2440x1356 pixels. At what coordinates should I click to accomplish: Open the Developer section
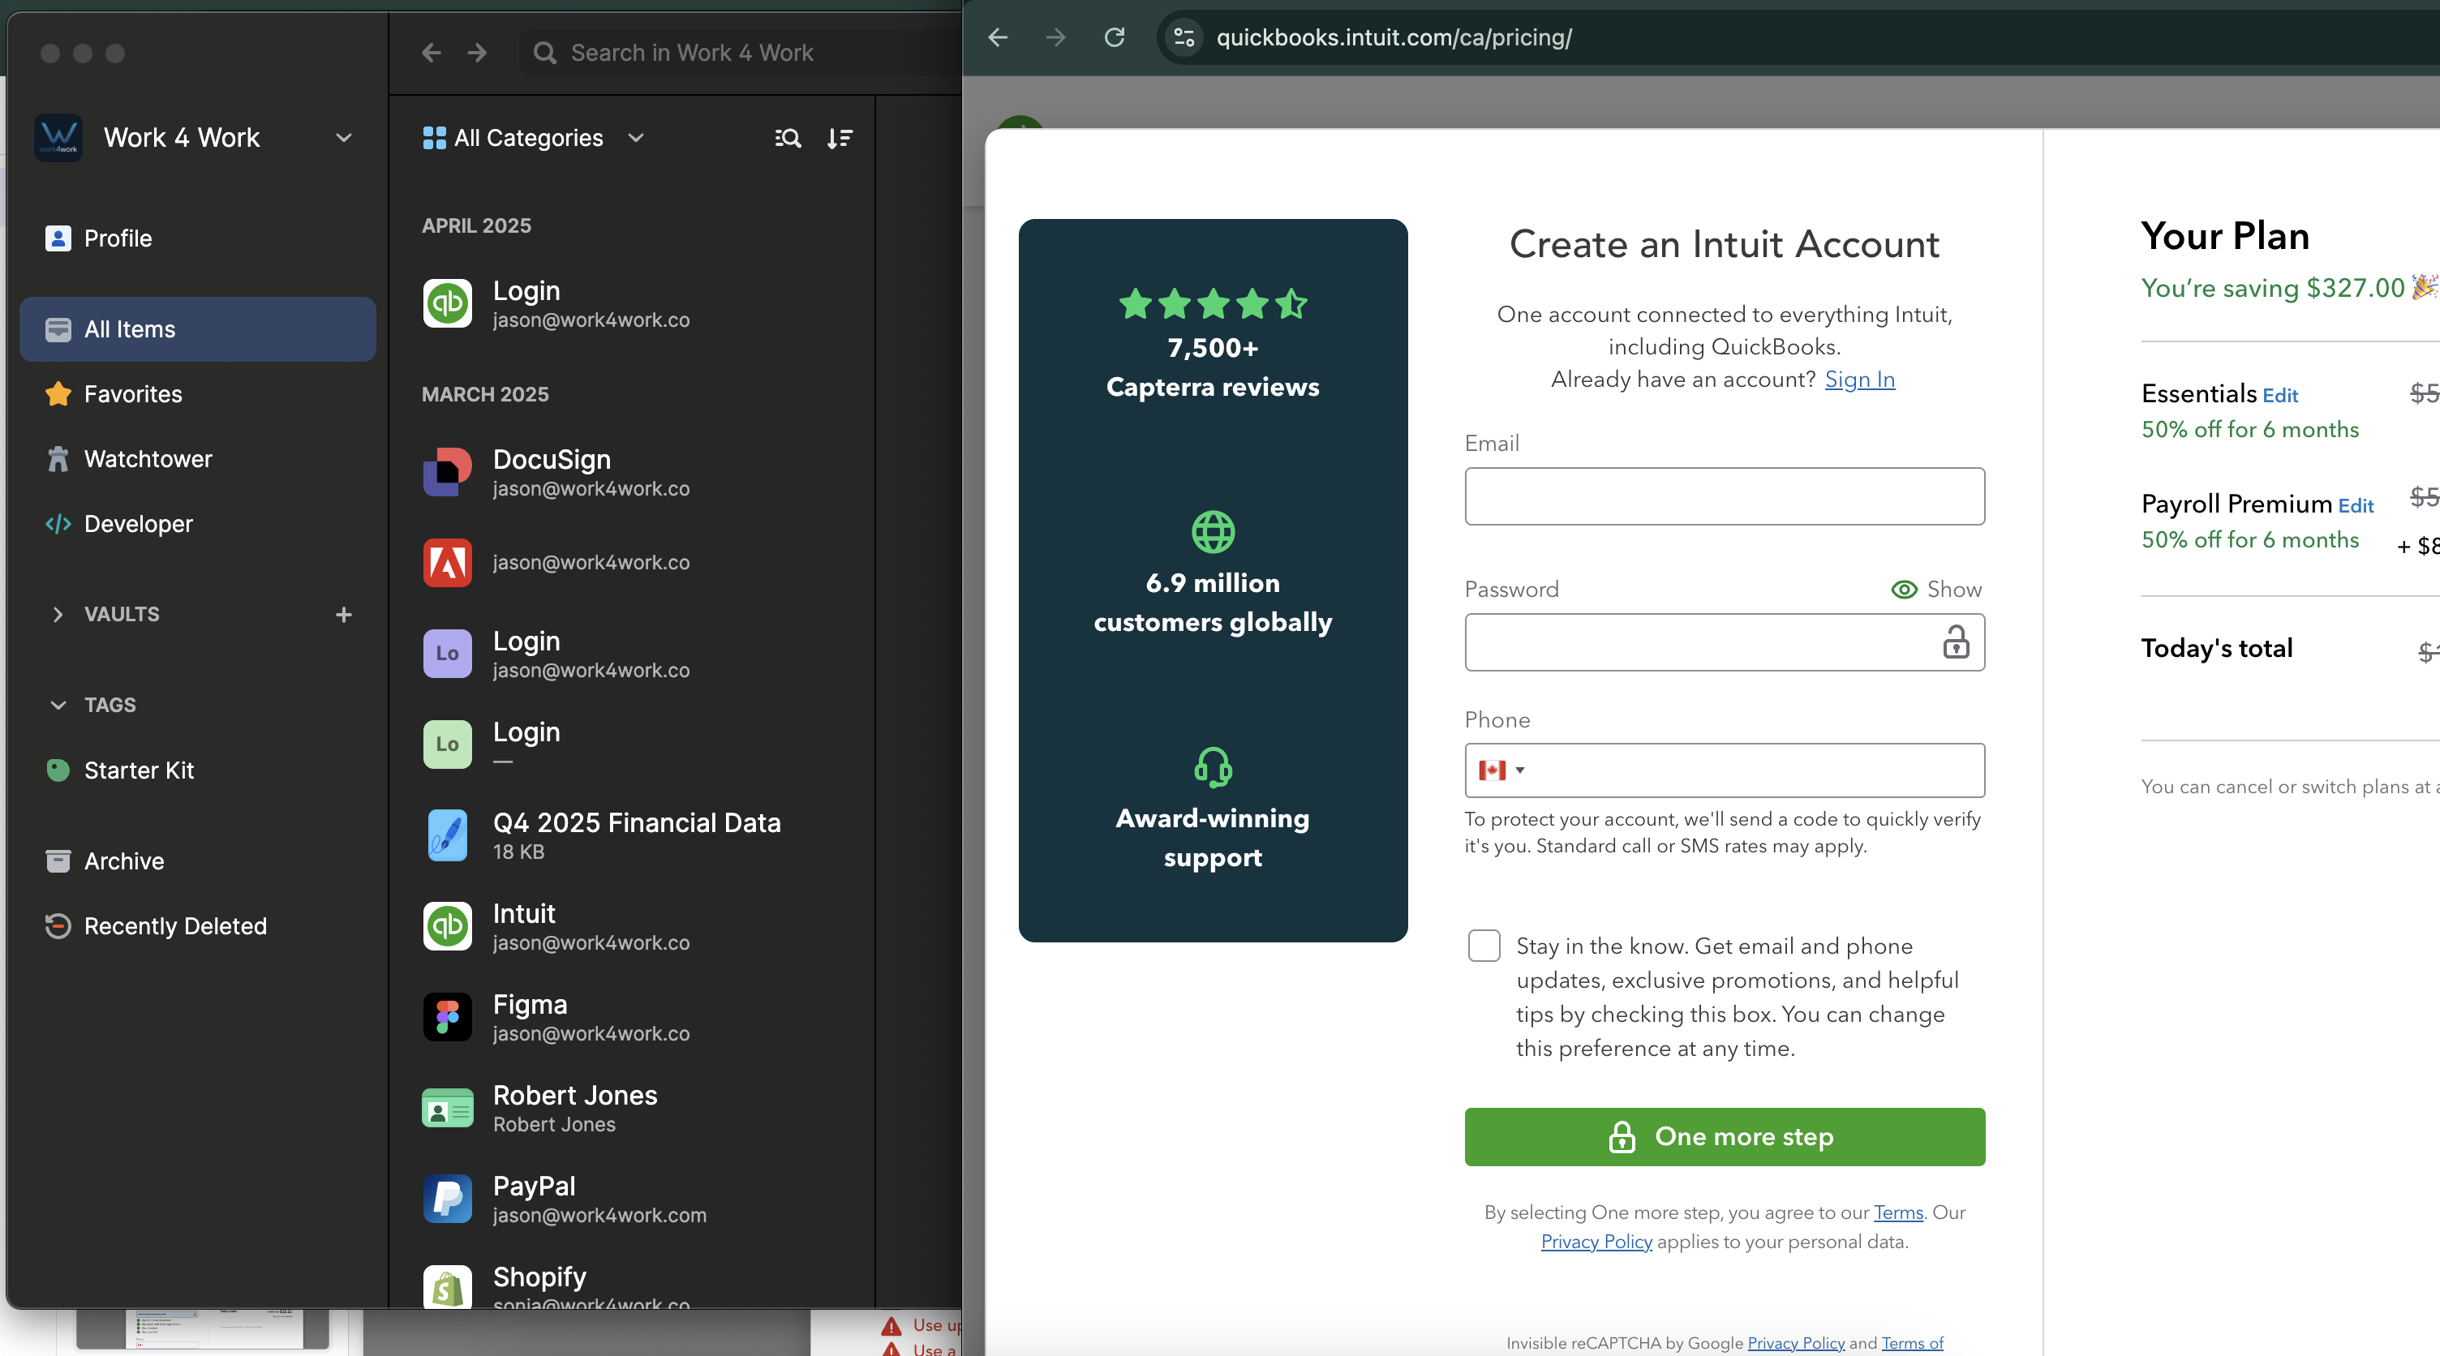click(138, 524)
